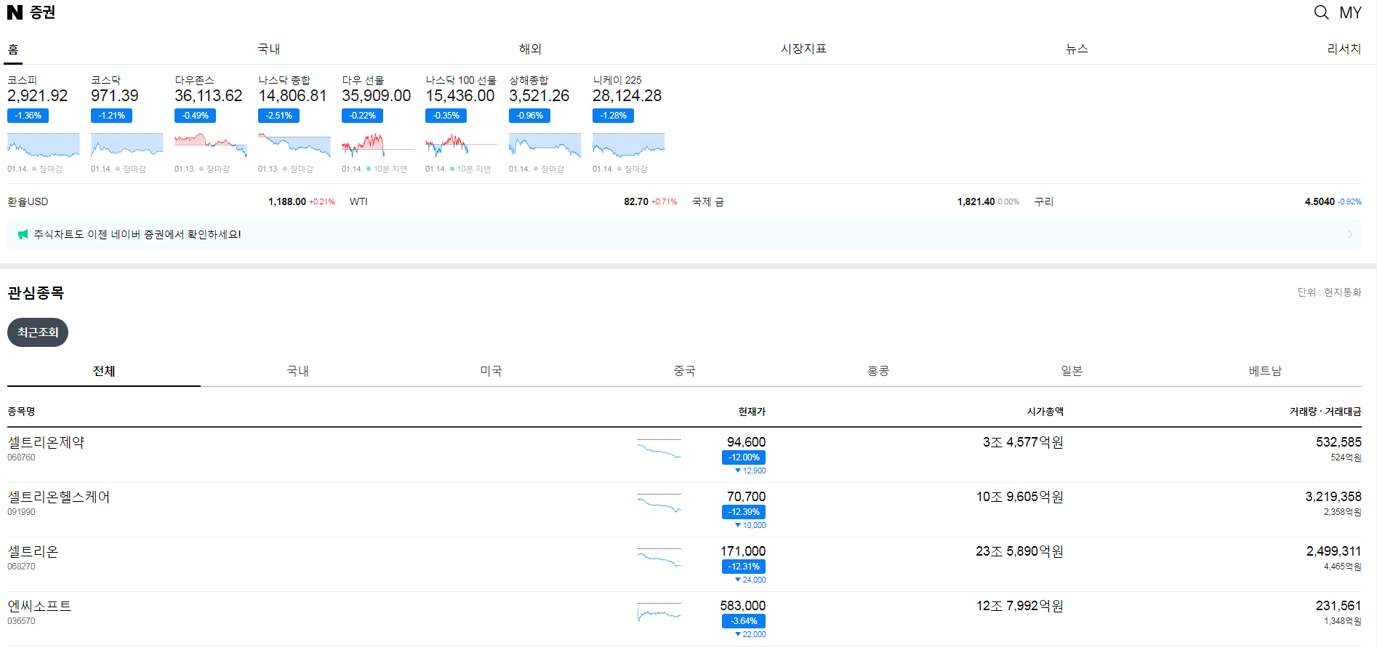Click the -3.64% change badge

744,621
